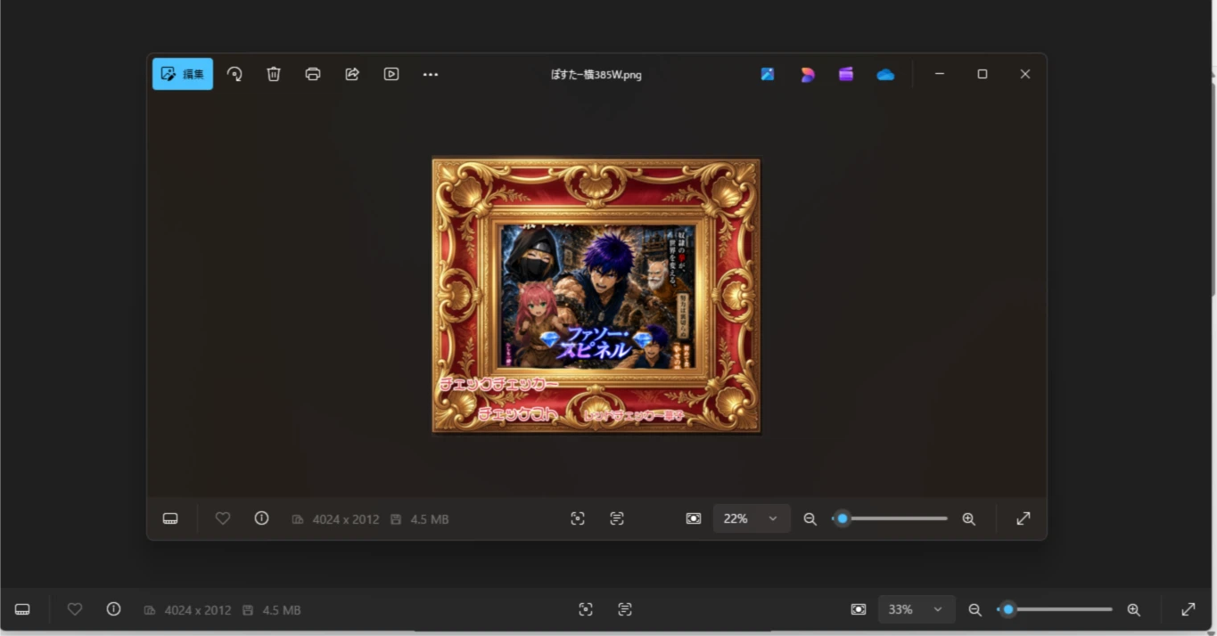Show file info in the front window

click(x=261, y=518)
